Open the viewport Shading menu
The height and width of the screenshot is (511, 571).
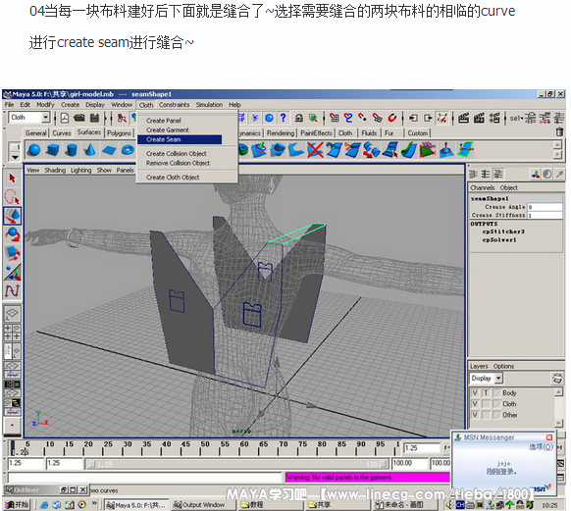(55, 171)
